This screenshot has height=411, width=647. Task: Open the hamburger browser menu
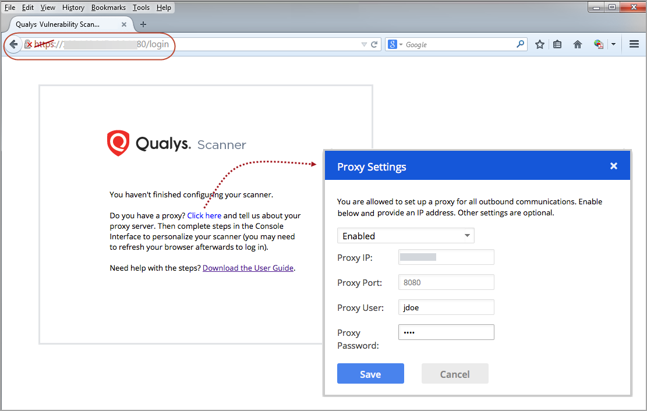click(x=634, y=44)
